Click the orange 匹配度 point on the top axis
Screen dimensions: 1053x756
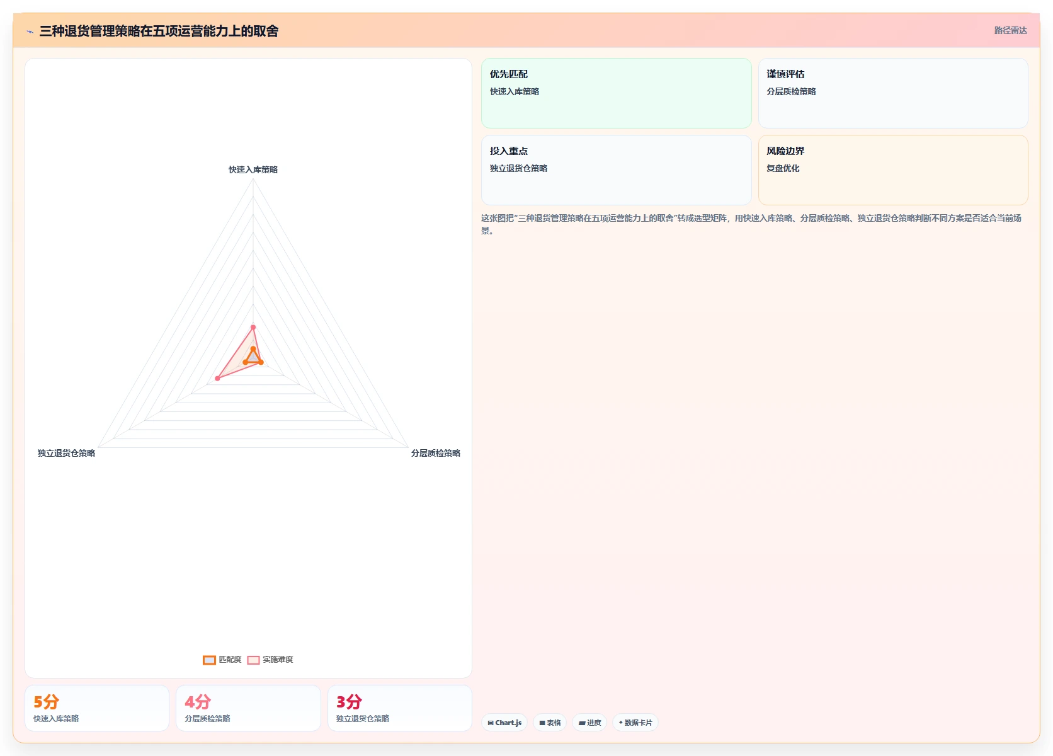pyautogui.click(x=253, y=348)
